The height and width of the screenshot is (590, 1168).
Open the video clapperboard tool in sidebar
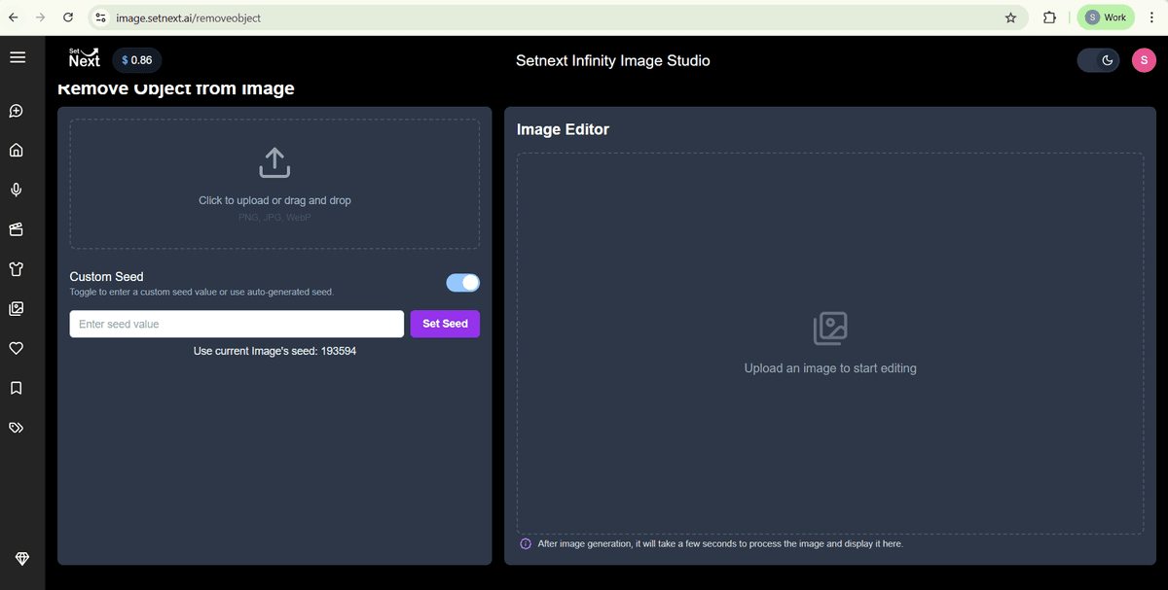click(17, 230)
